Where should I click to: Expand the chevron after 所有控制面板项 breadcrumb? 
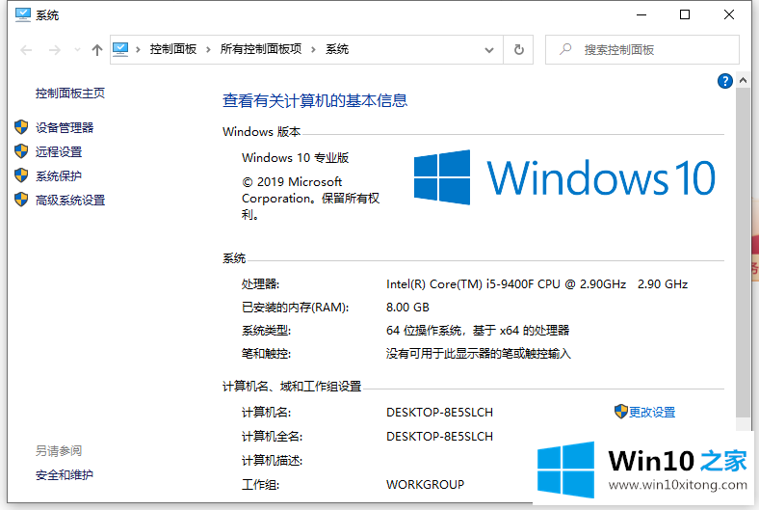coord(314,49)
